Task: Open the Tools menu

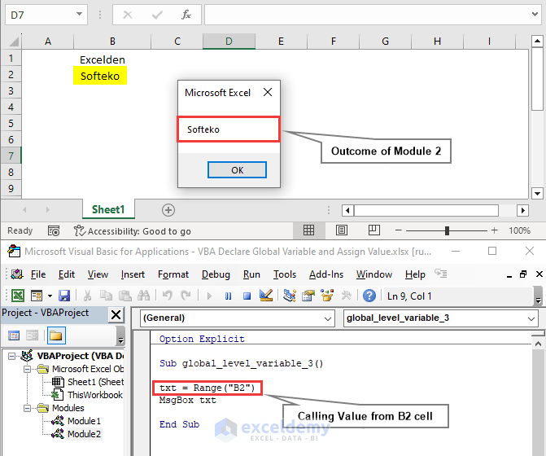Action: 285,274
